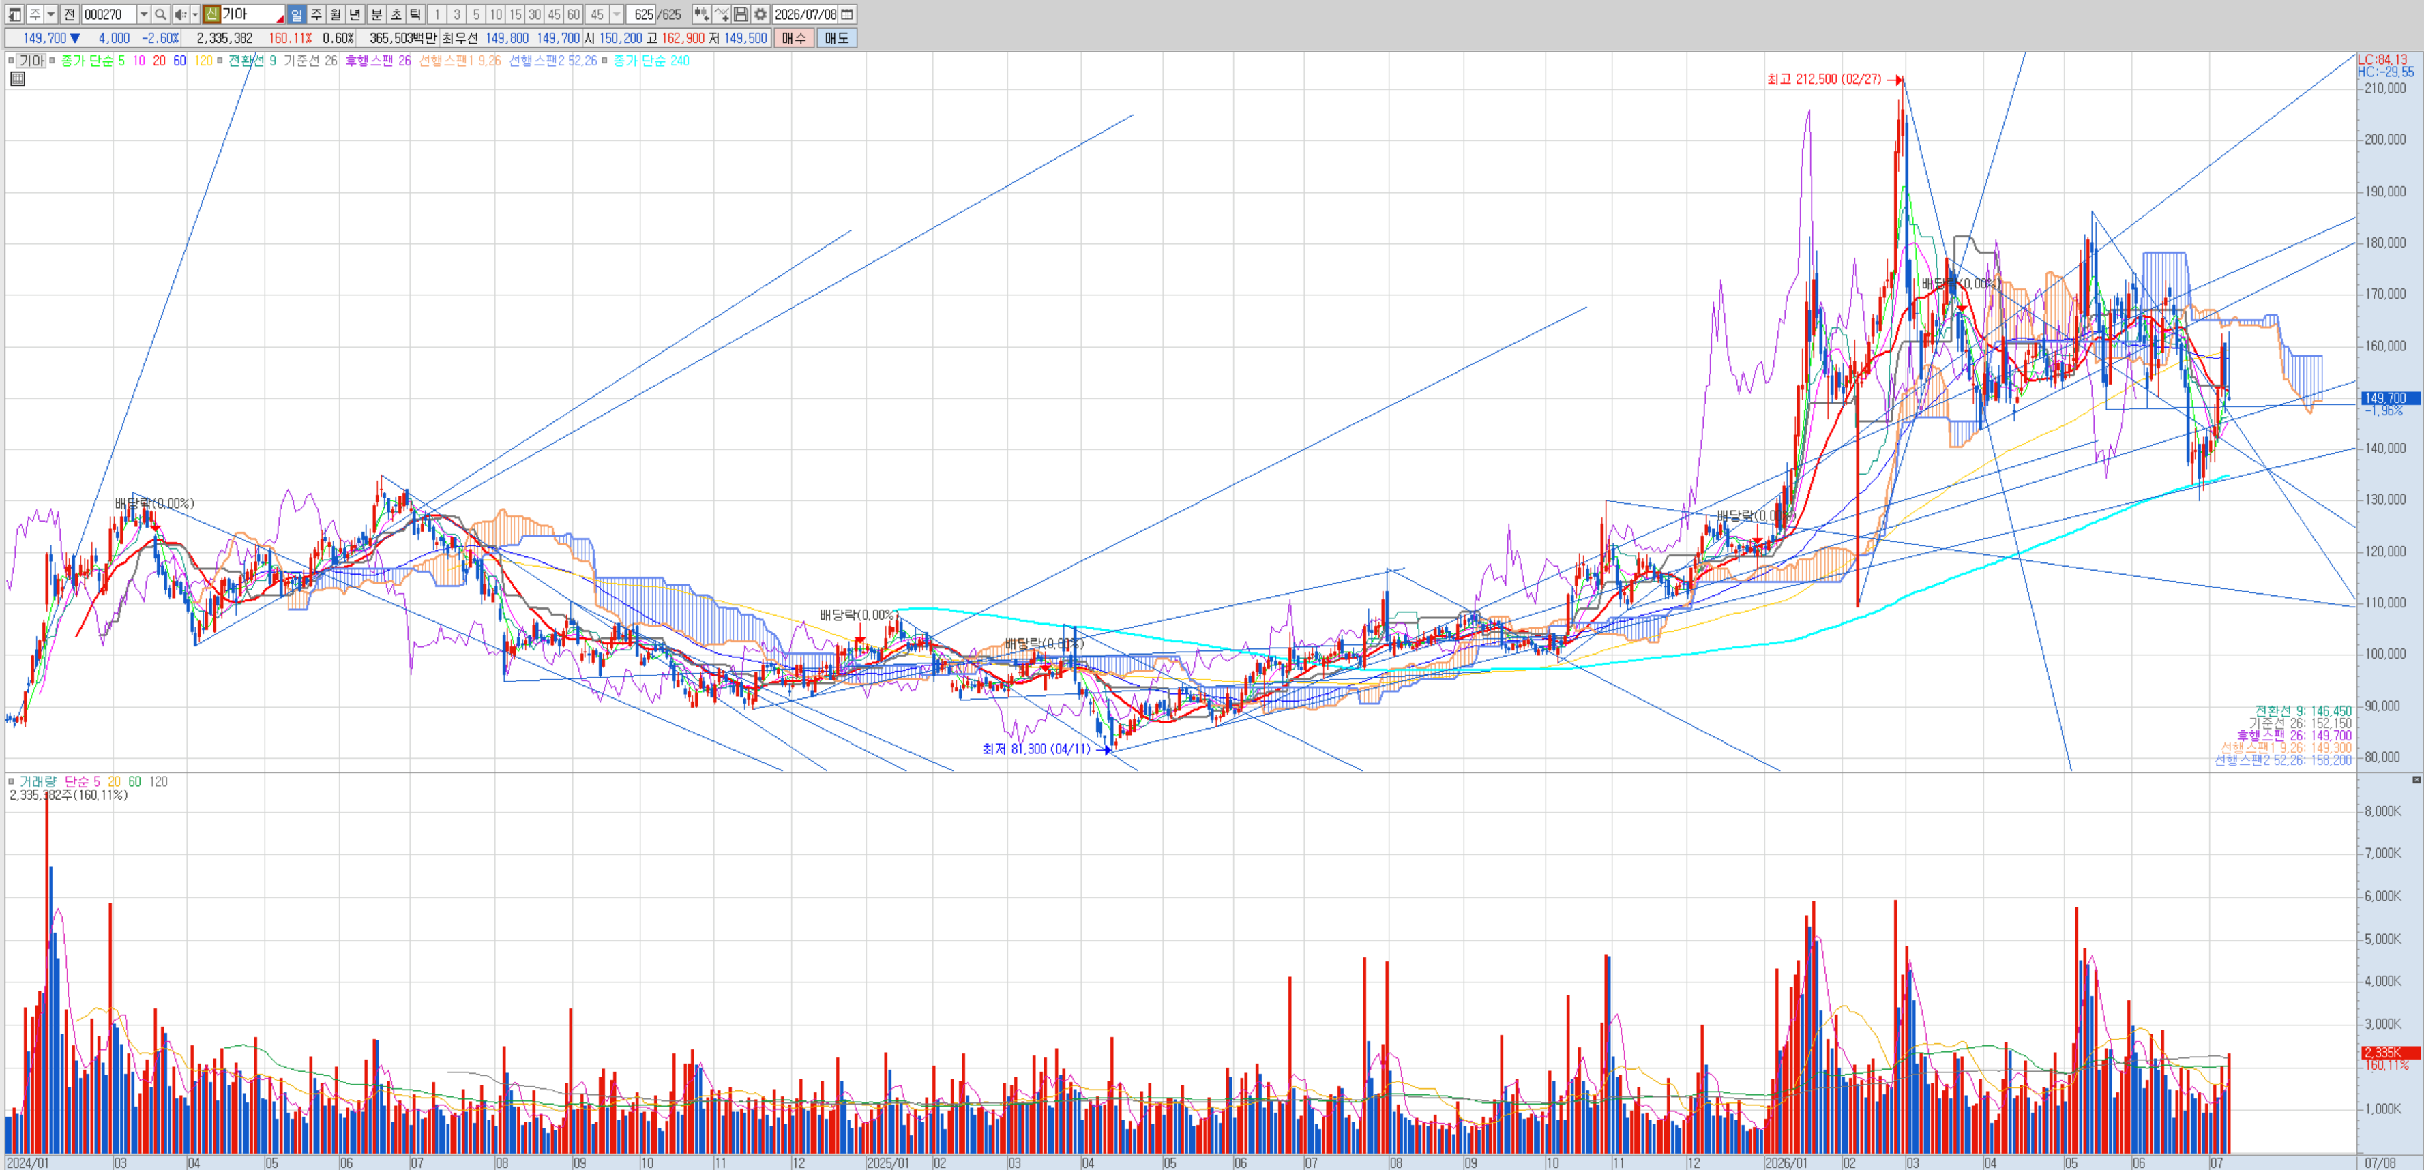The image size is (2424, 1170).
Task: Save the chart with the floppy disk icon
Action: (741, 14)
